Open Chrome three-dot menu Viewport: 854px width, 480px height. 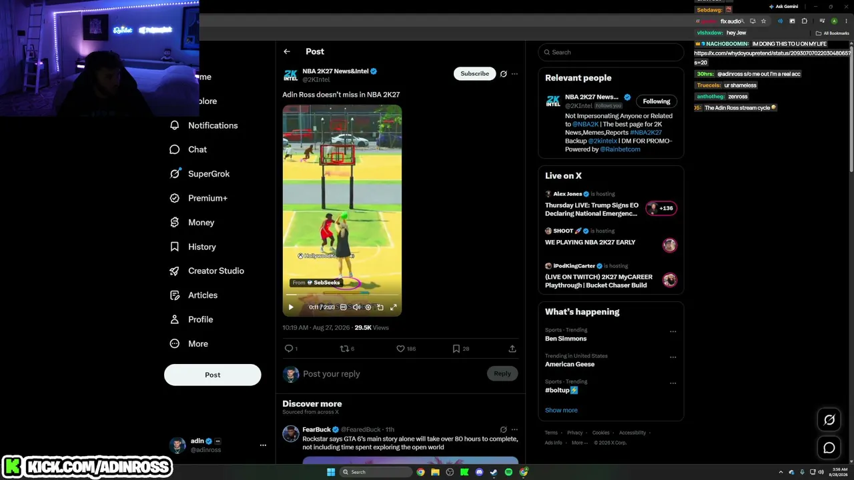pos(846,21)
